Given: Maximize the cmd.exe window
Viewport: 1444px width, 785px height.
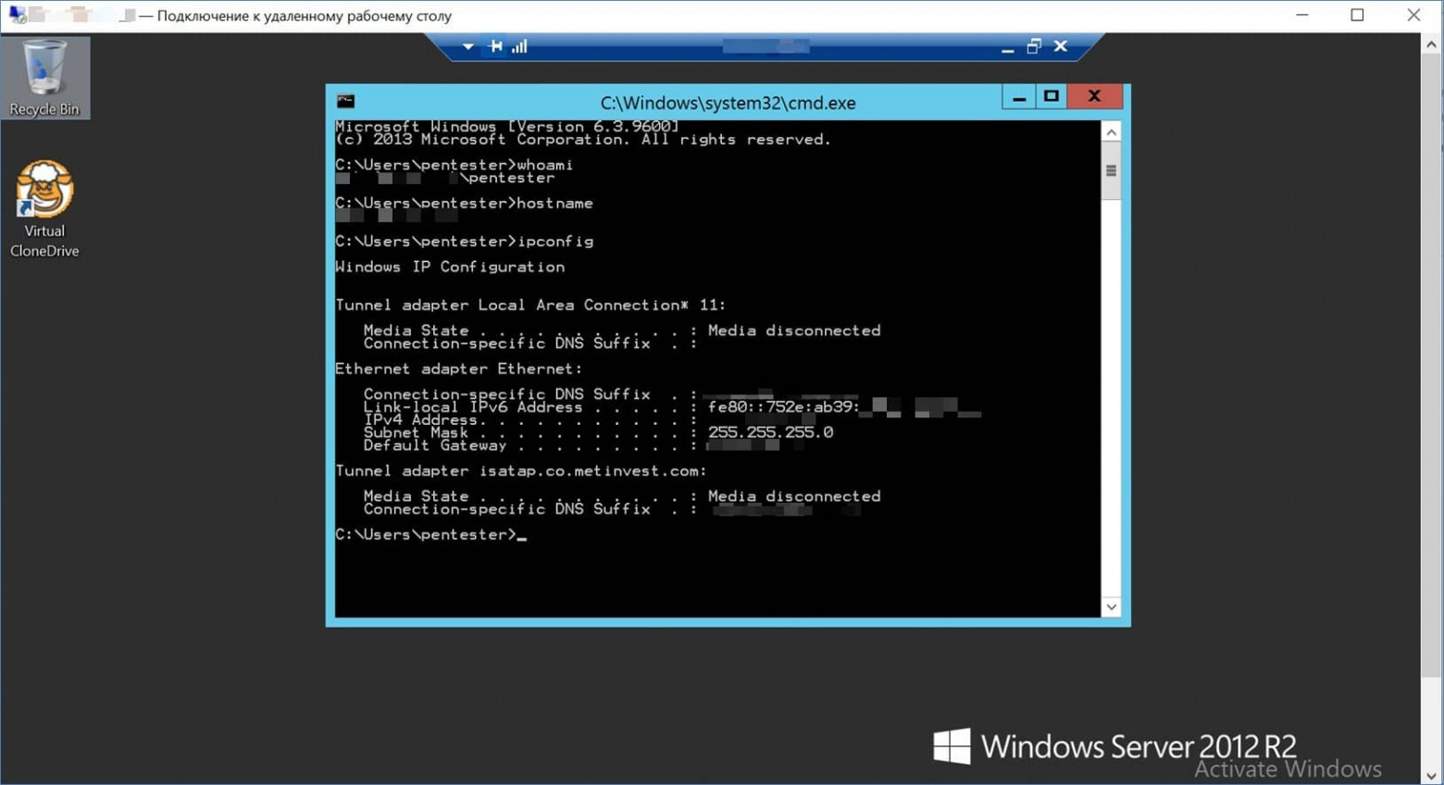Looking at the screenshot, I should click(x=1051, y=96).
